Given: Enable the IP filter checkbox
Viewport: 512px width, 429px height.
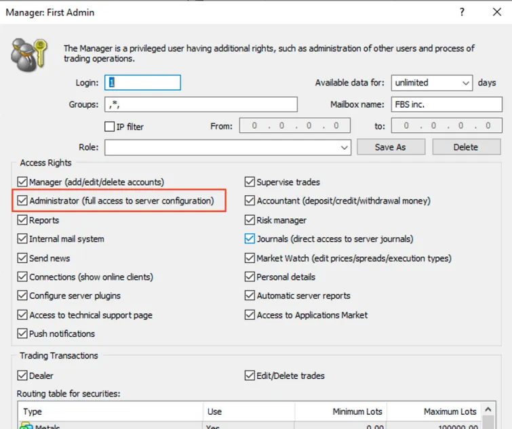Looking at the screenshot, I should [x=109, y=127].
